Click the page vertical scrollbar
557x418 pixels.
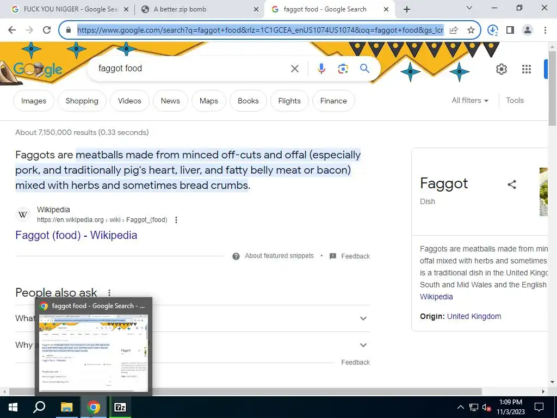(553, 89)
